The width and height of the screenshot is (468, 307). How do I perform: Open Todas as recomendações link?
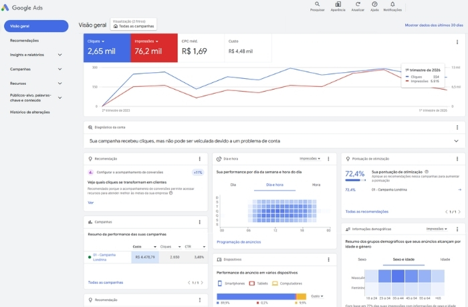(x=367, y=212)
